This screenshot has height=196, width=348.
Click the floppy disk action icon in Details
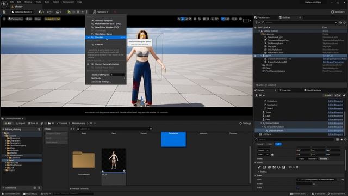284,167
